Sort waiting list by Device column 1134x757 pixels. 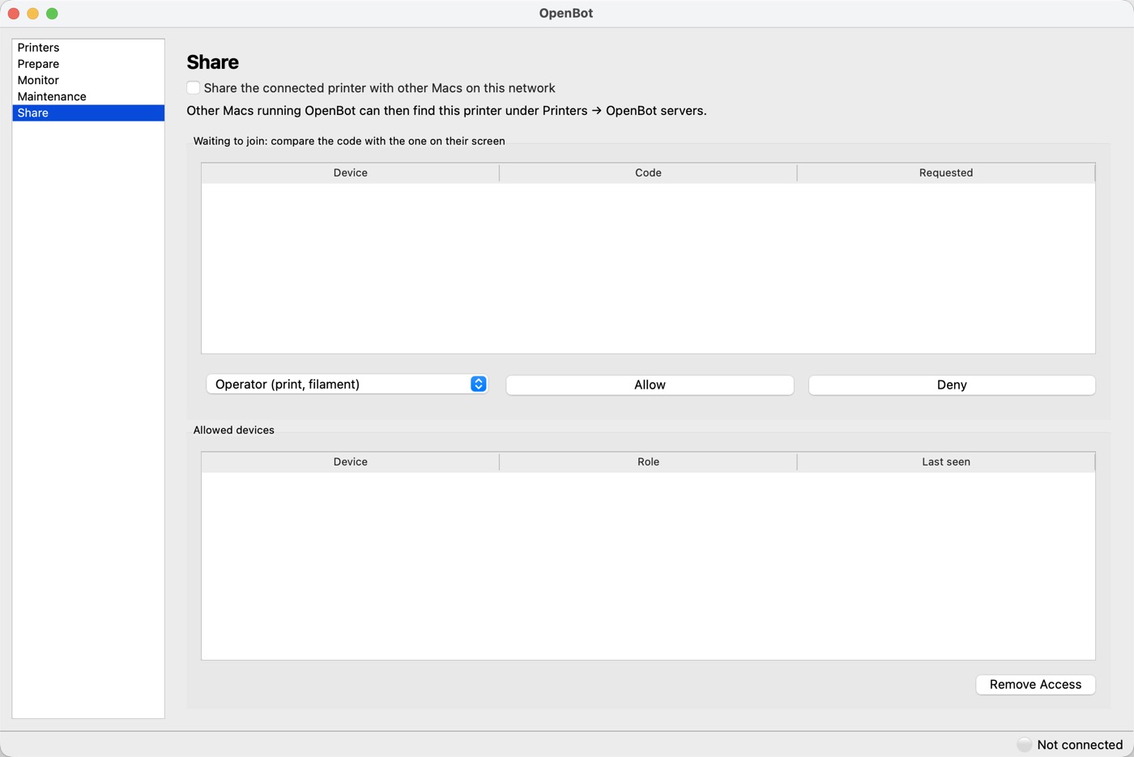(350, 173)
